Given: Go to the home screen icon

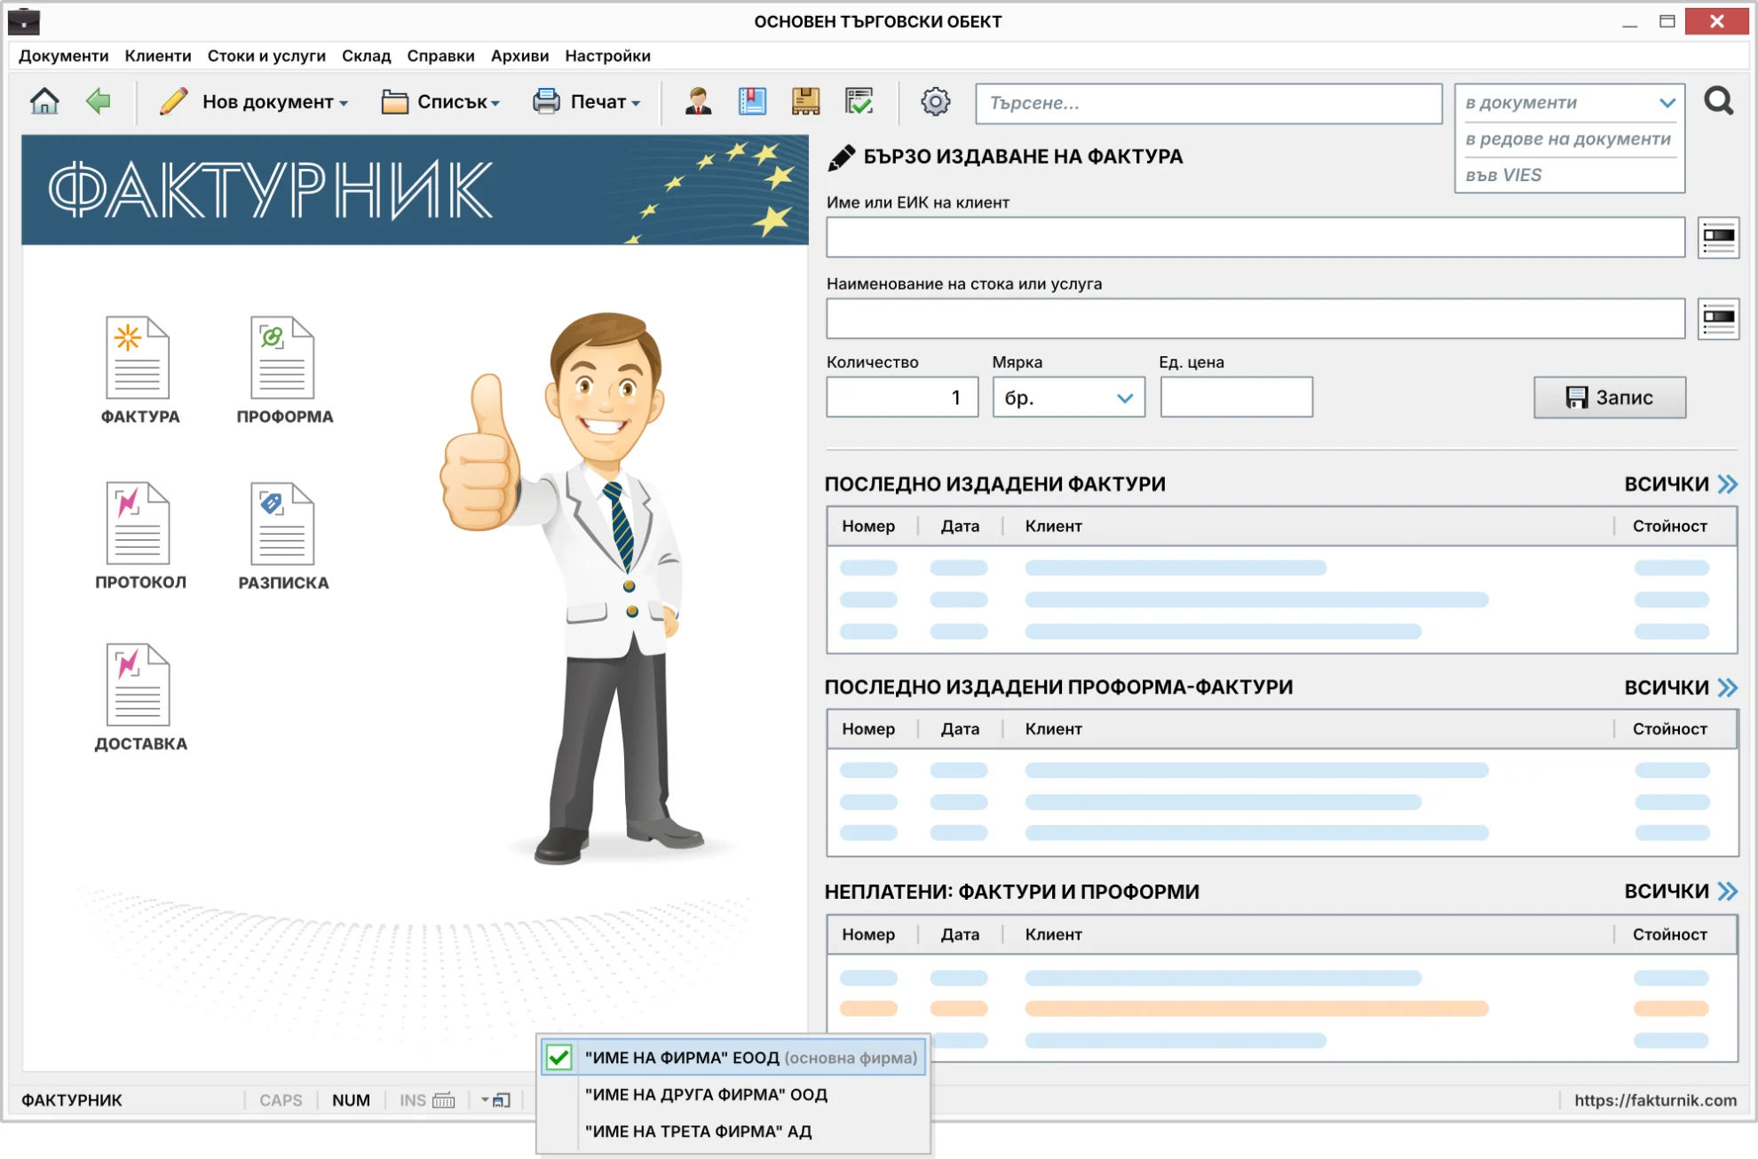Looking at the screenshot, I should [44, 101].
